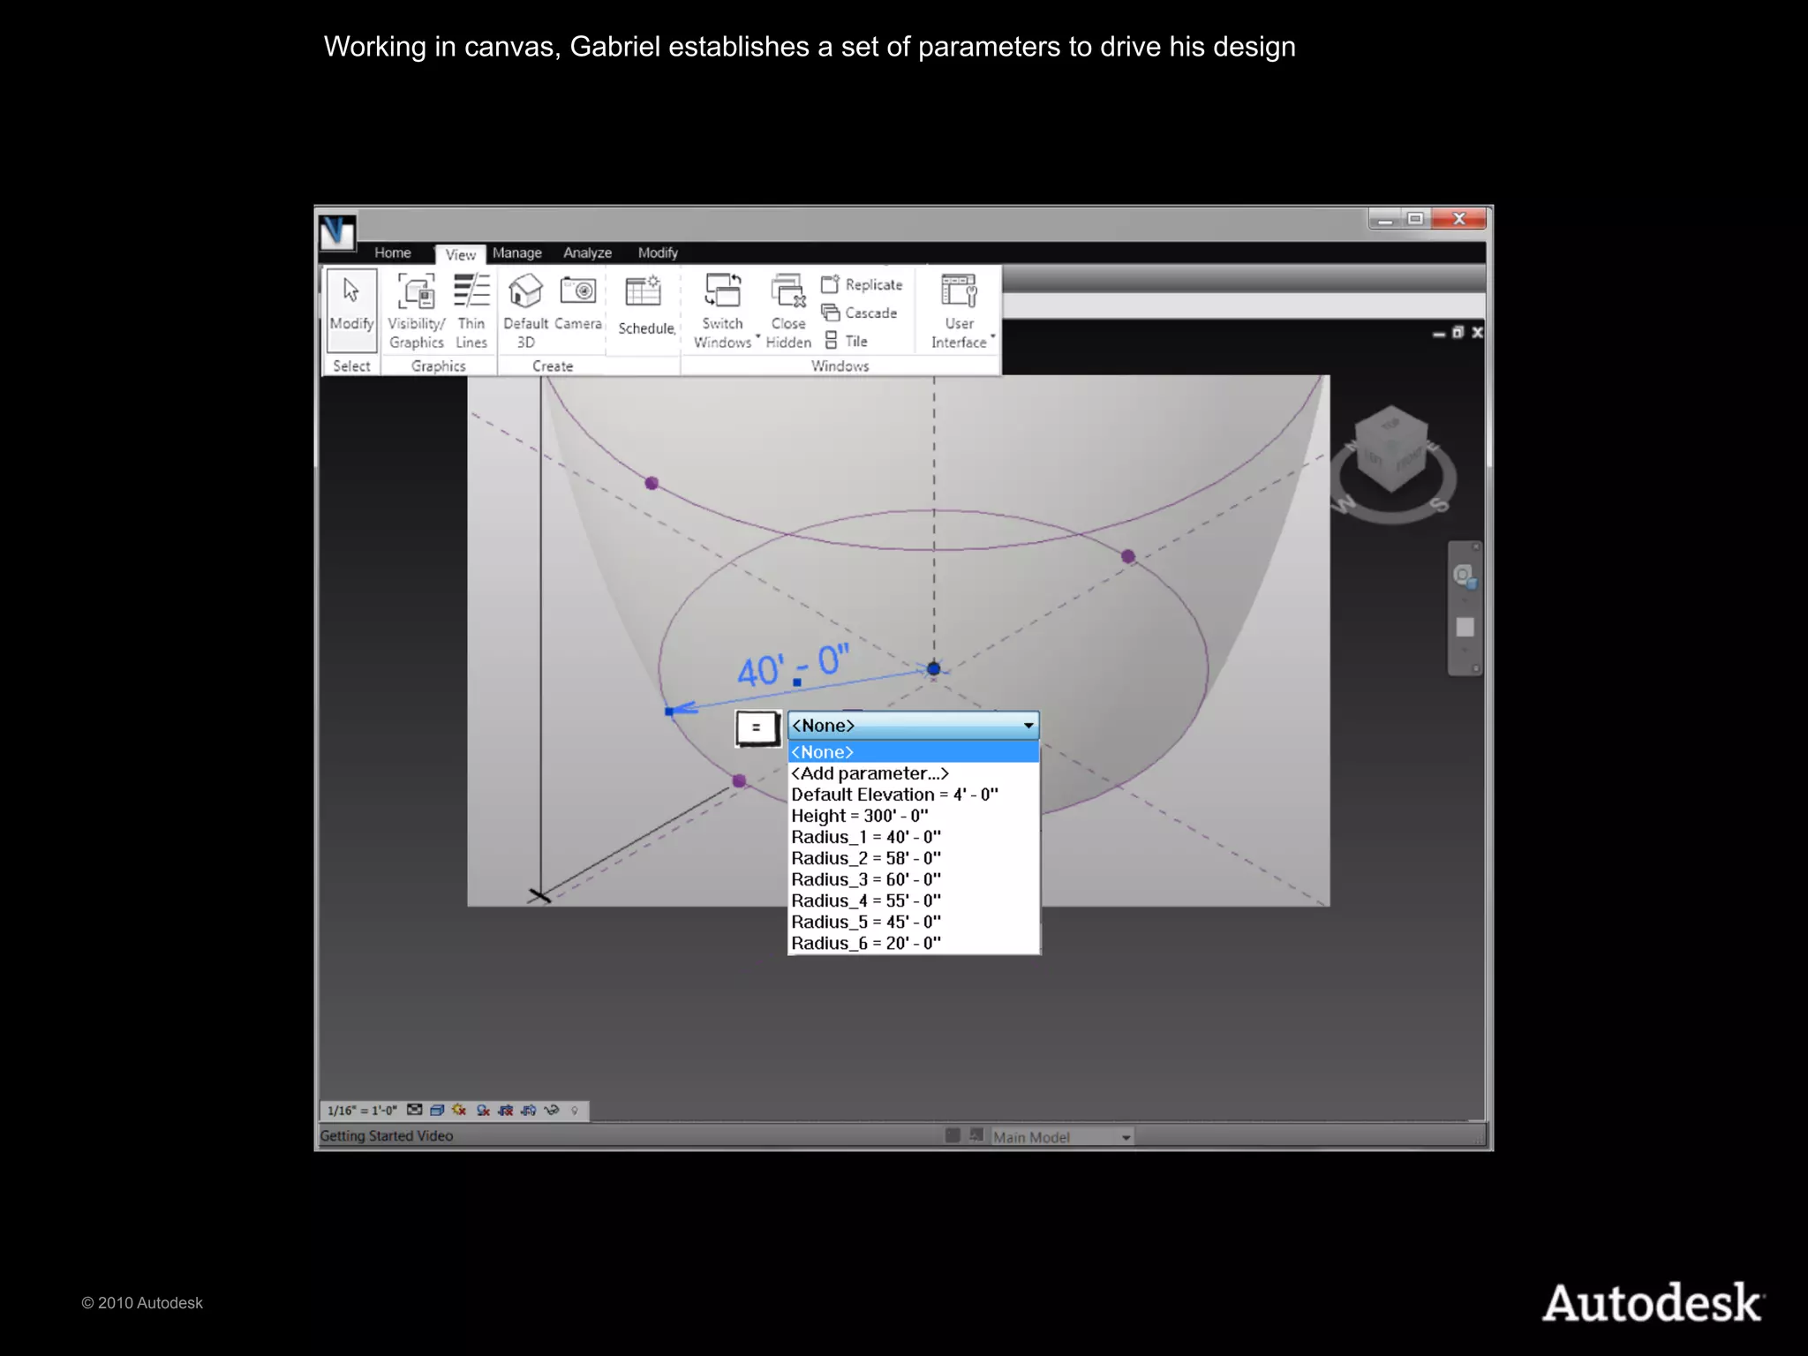Open Default 3D view

pyautogui.click(x=526, y=311)
